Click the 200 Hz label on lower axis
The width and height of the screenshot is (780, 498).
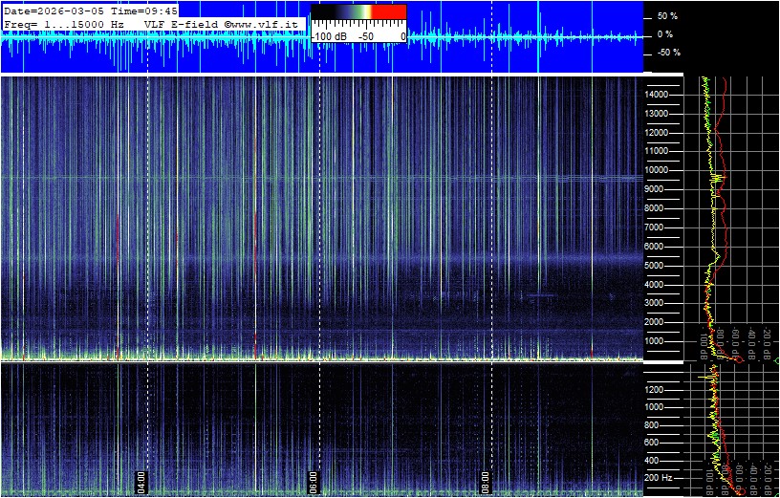[x=661, y=477]
